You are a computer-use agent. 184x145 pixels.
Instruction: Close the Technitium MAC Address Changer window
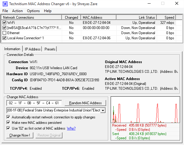pos(177,3)
